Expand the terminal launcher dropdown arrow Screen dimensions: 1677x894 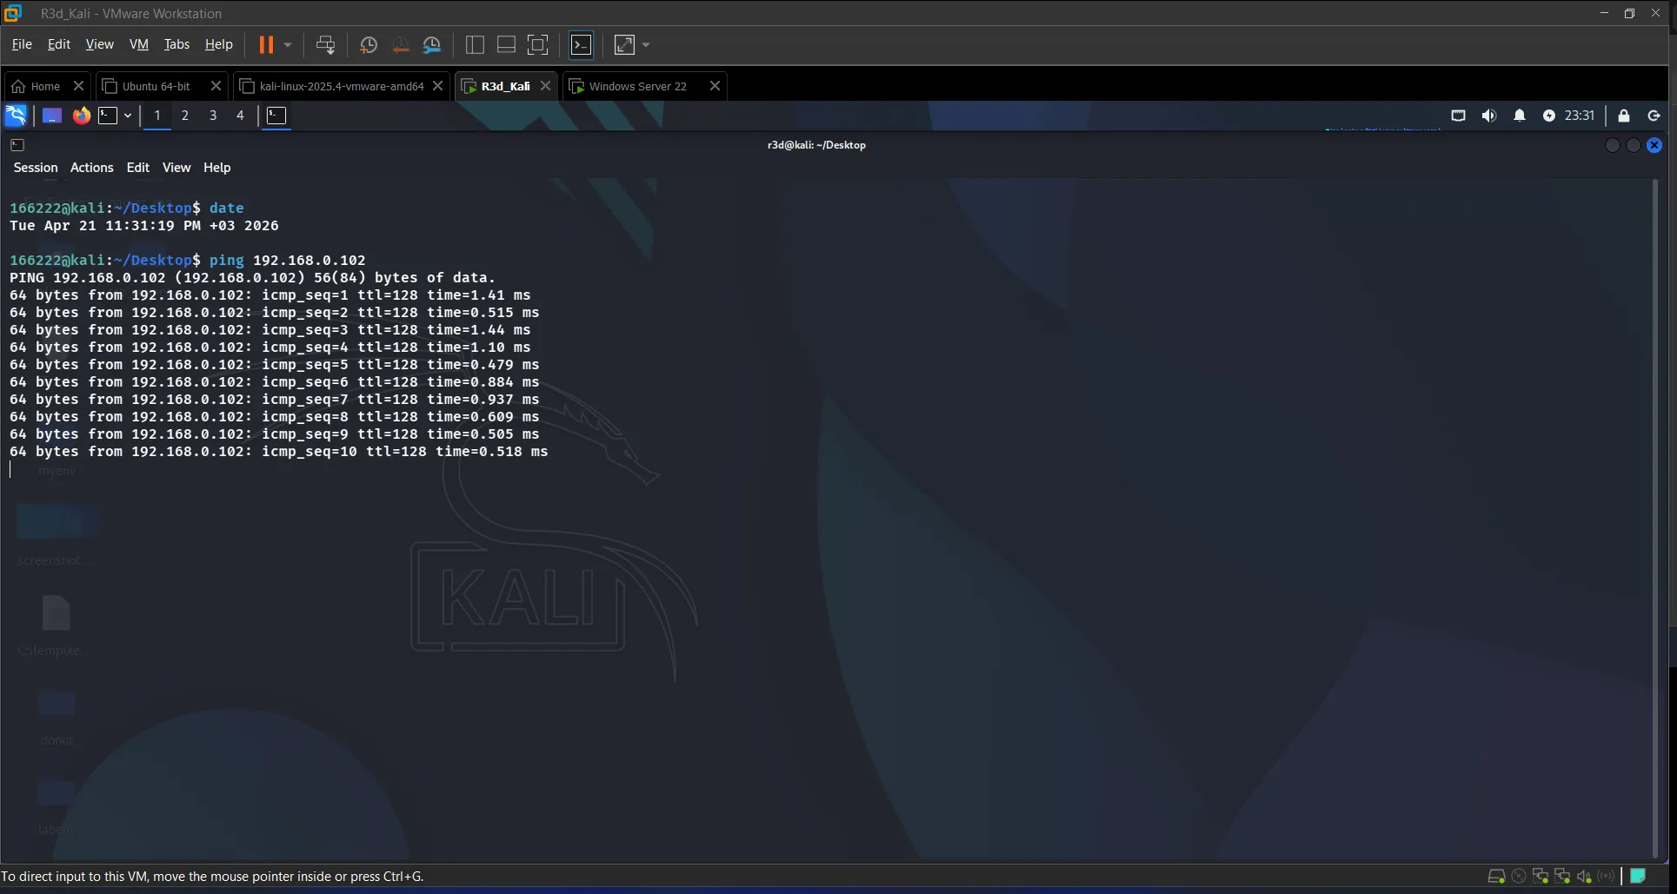coord(128,116)
